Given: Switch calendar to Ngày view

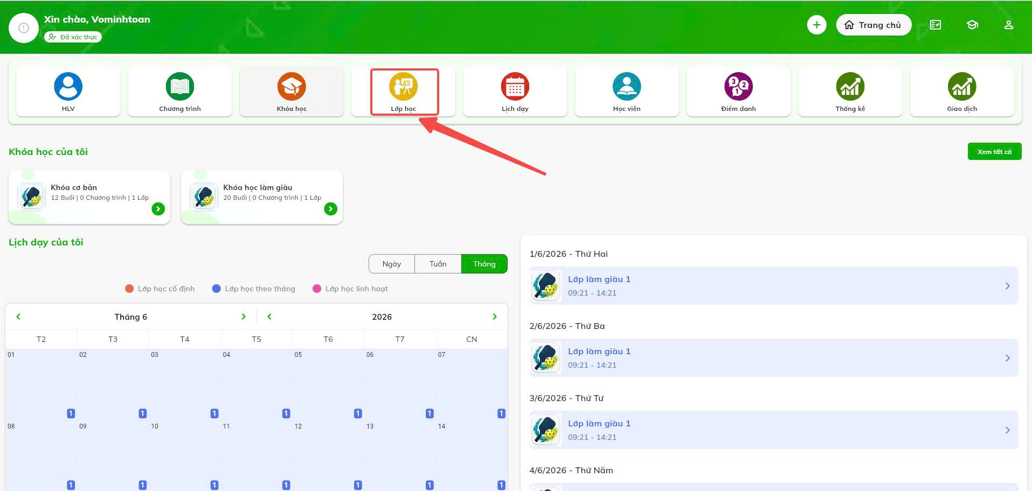Looking at the screenshot, I should click(x=392, y=264).
